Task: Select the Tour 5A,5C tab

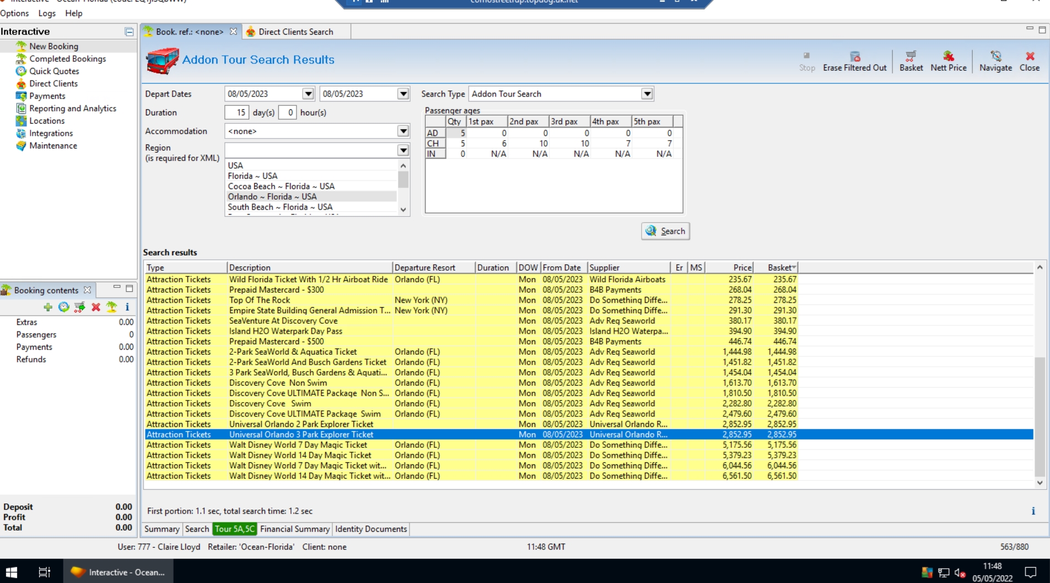Action: click(x=235, y=529)
